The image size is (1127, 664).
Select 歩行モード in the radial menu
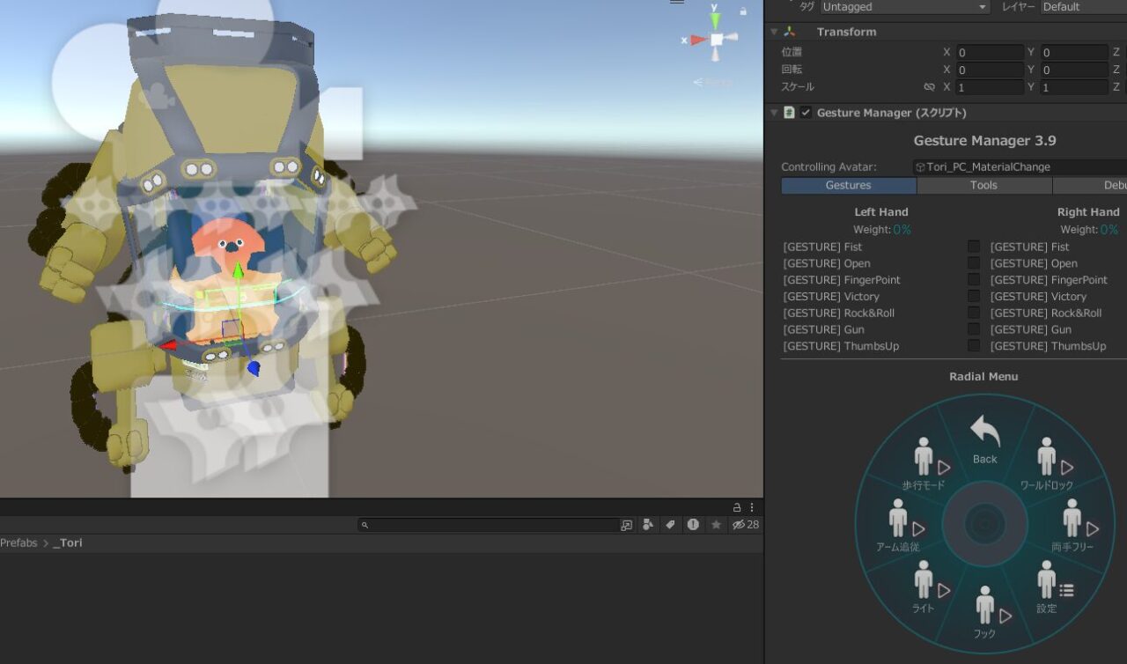[x=924, y=466]
